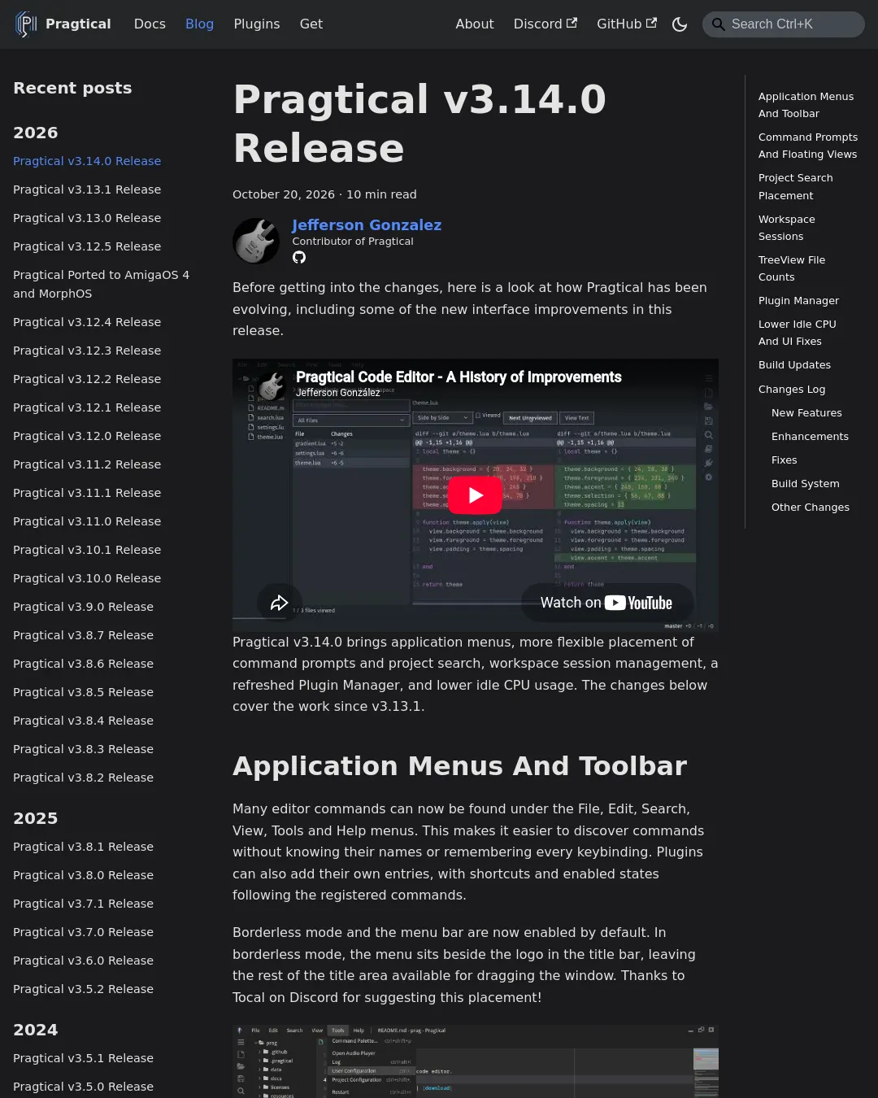Open the GitHub external link

click(x=627, y=24)
